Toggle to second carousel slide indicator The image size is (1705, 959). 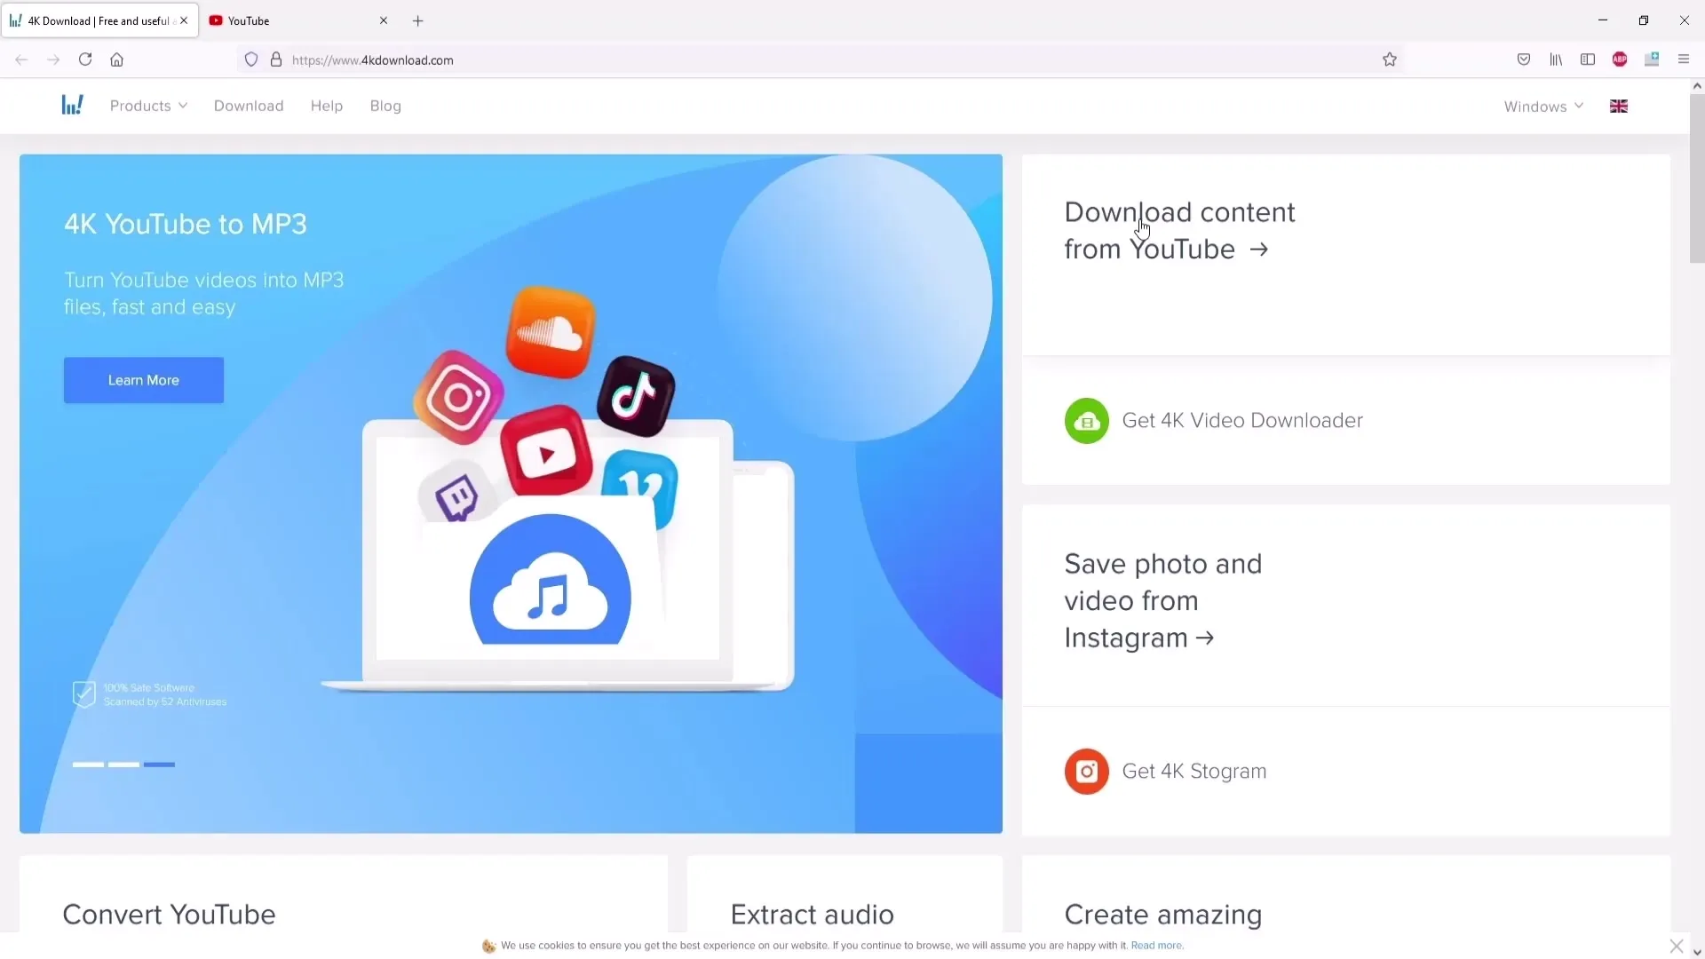tap(124, 765)
